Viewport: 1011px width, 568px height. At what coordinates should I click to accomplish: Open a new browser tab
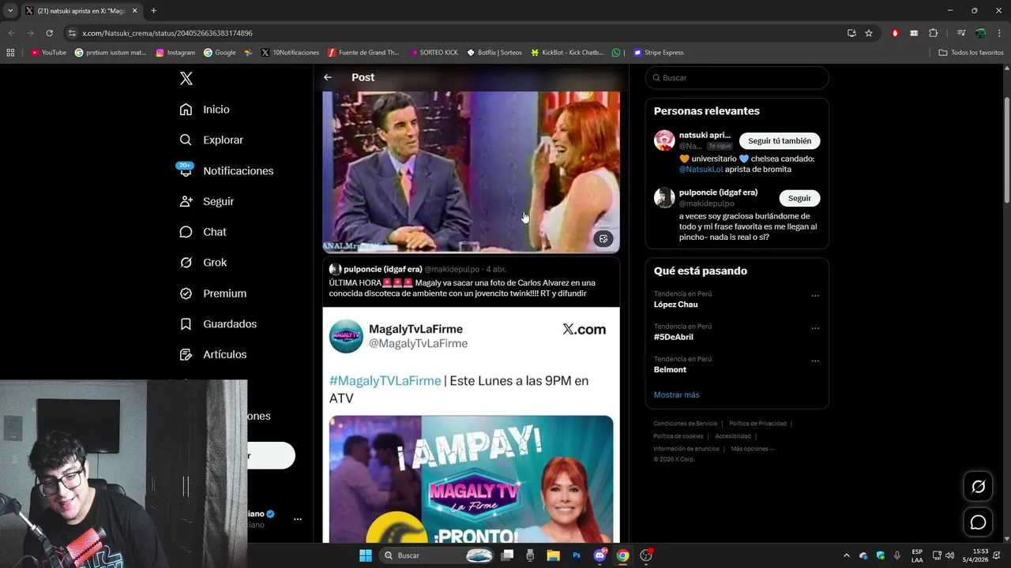[x=153, y=11]
